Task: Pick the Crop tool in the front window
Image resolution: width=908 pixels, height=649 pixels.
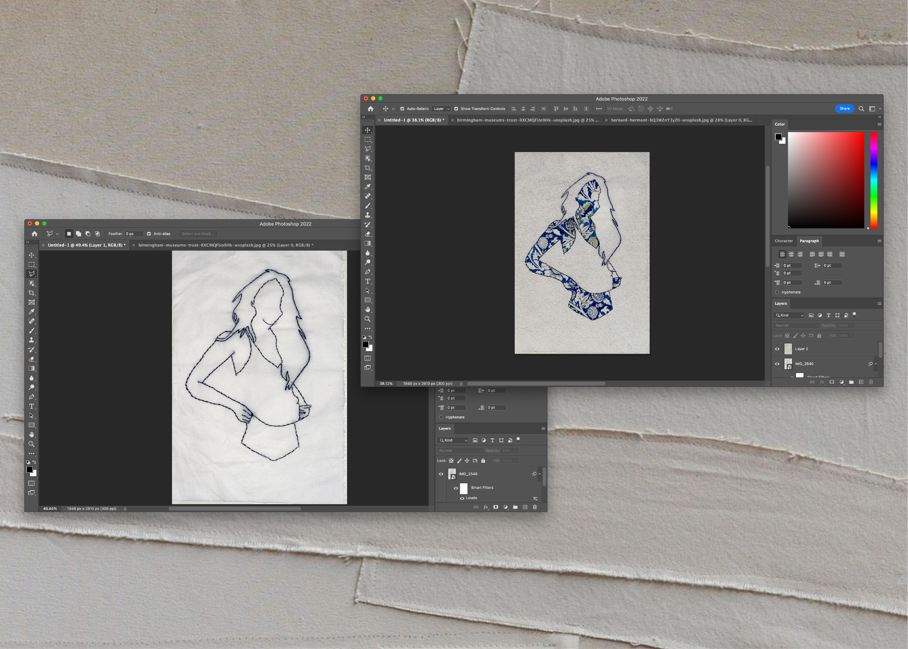Action: 368,168
